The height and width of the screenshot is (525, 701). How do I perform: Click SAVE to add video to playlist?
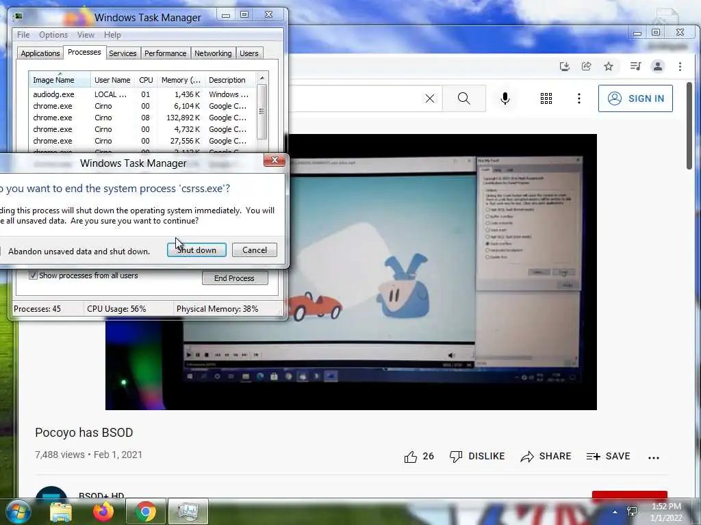[x=608, y=456]
